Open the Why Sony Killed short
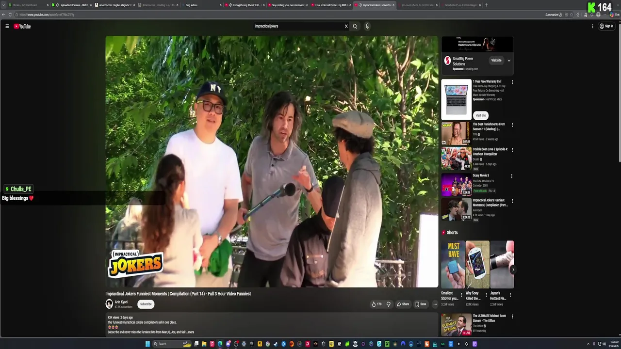This screenshot has height=349, width=621. point(477,265)
